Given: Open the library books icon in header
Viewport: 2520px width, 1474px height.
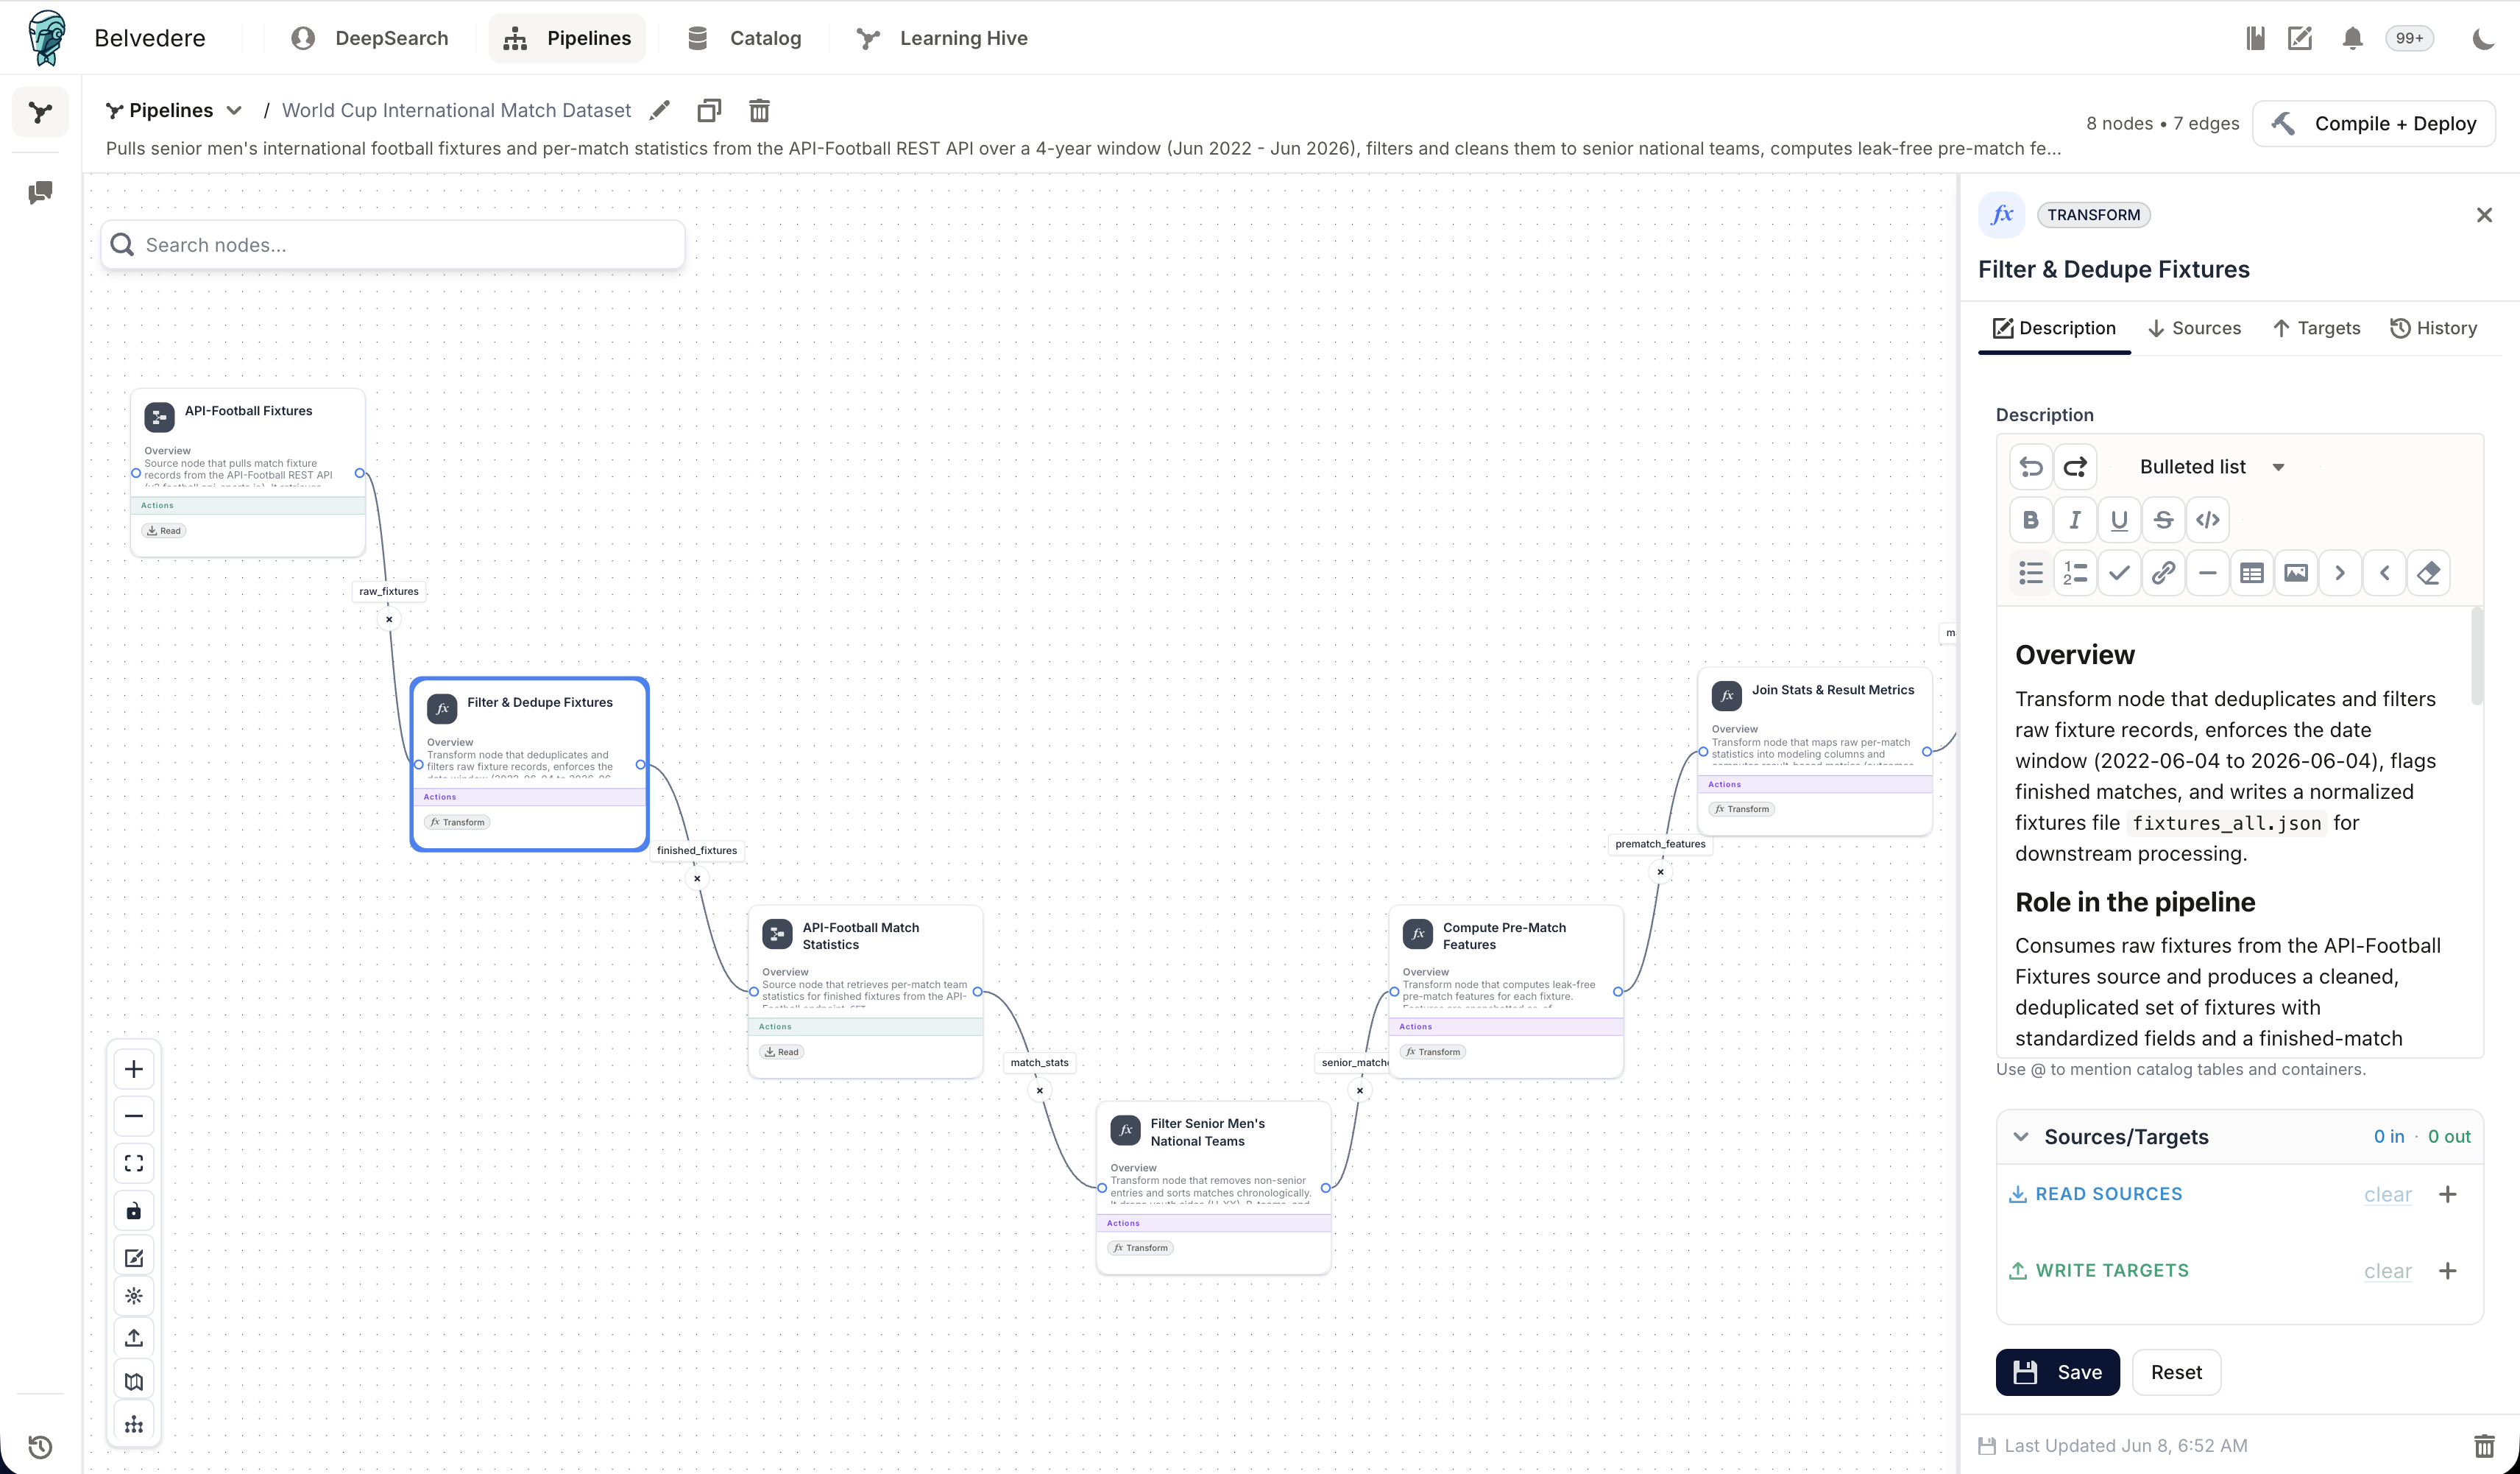Looking at the screenshot, I should click(2255, 38).
